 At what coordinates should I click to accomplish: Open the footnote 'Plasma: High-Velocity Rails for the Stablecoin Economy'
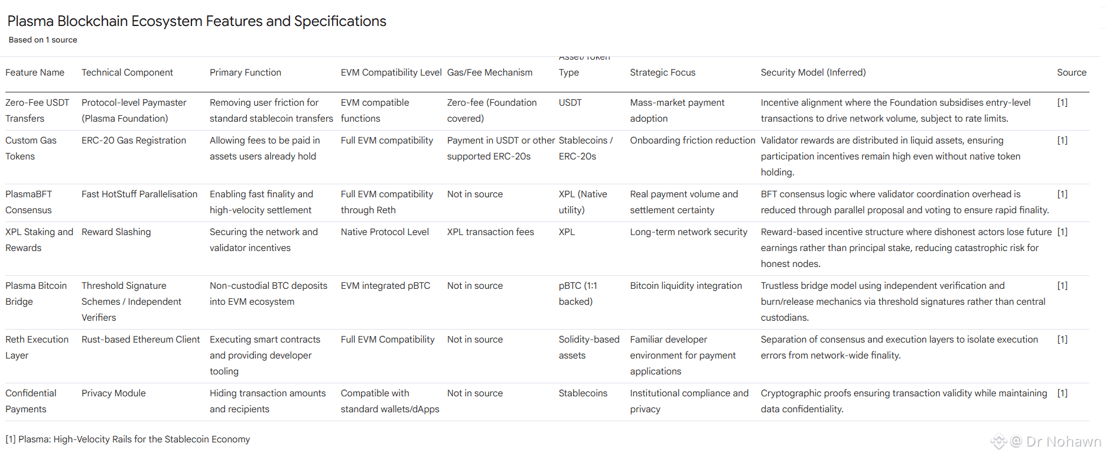tap(134, 439)
